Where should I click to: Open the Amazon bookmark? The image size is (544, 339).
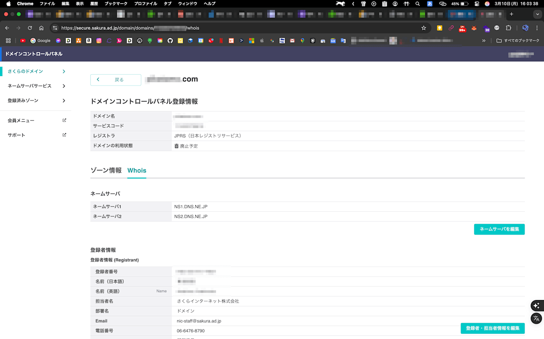click(88, 40)
